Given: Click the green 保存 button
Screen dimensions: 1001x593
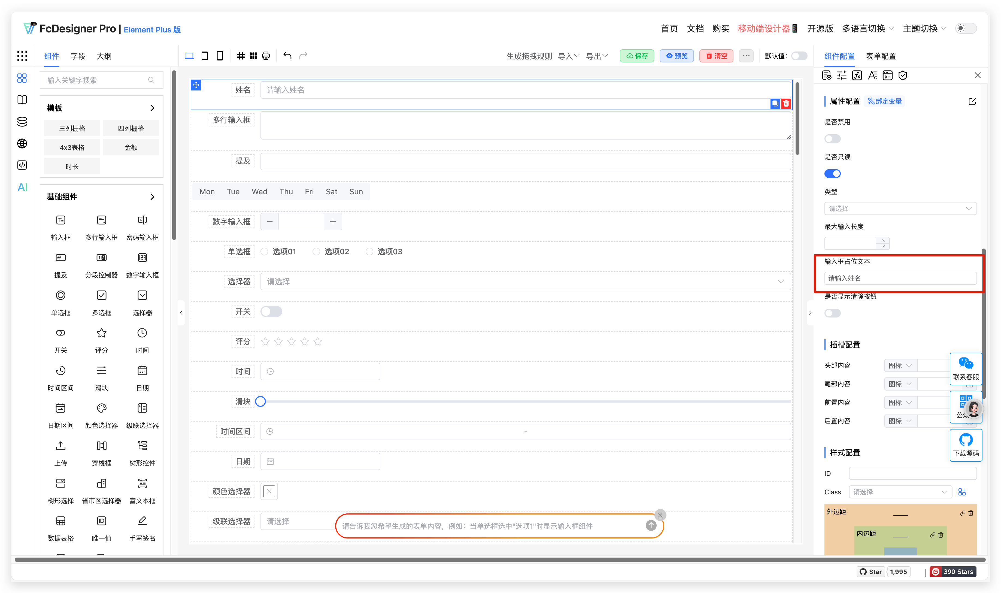Looking at the screenshot, I should coord(637,56).
